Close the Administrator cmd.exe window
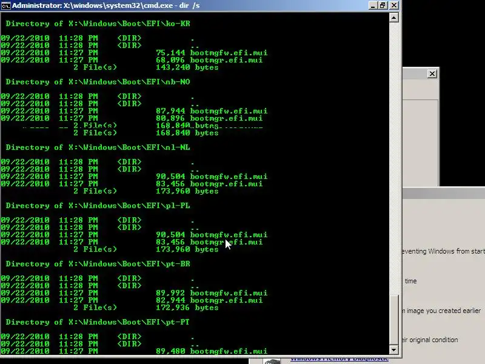This screenshot has width=485, height=364. point(393,5)
